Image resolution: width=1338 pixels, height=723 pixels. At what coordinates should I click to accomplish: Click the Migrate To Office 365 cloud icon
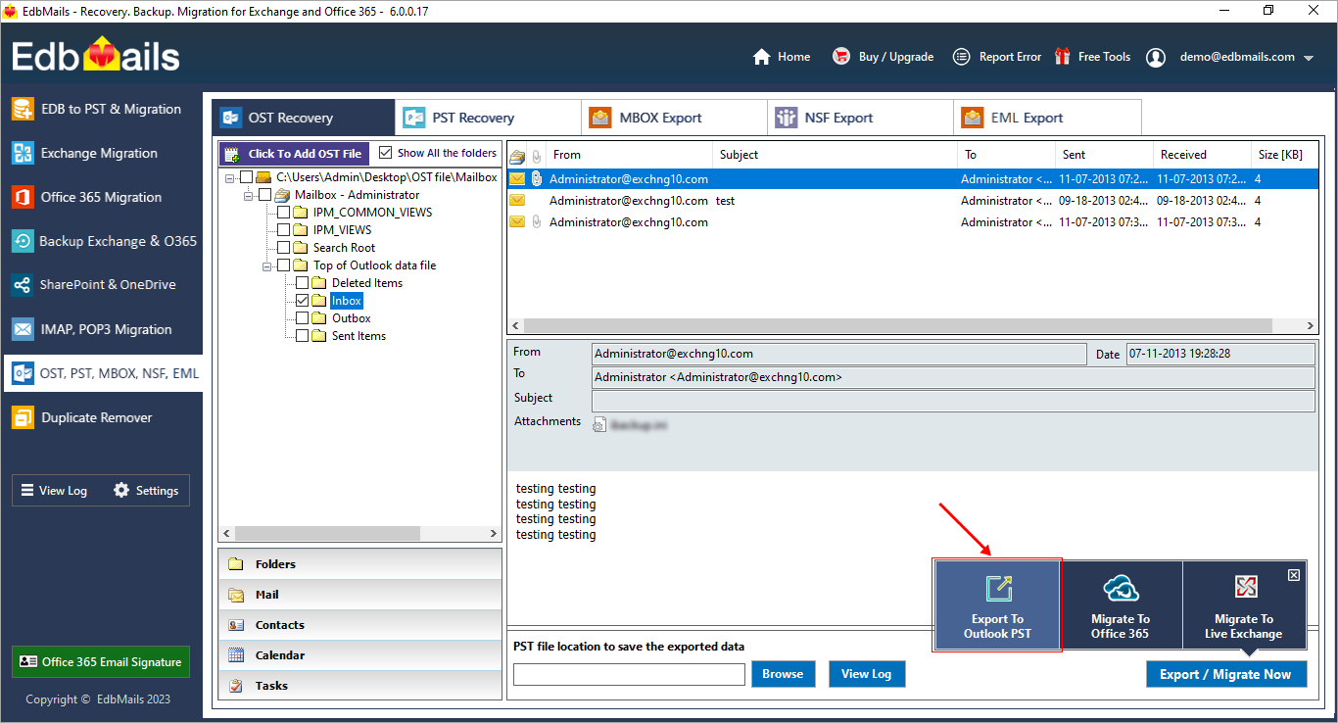pos(1121,588)
